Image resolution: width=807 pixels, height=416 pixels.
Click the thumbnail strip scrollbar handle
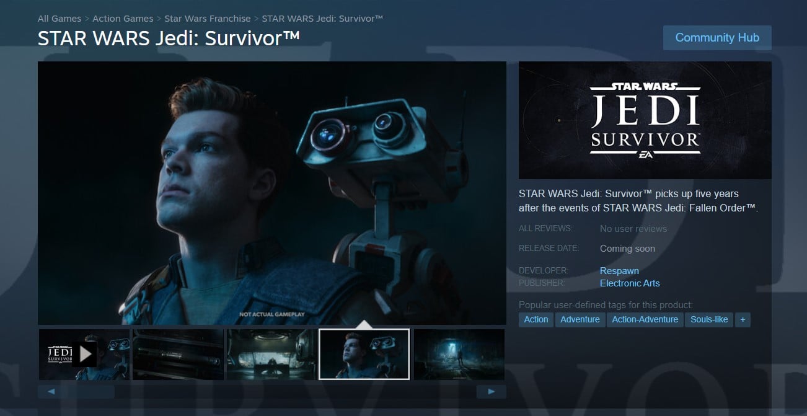click(x=76, y=392)
